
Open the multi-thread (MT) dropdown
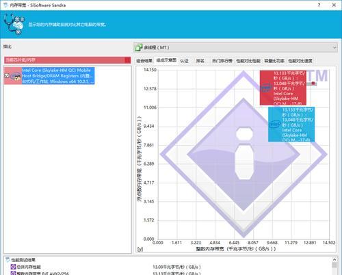[x=235, y=47]
